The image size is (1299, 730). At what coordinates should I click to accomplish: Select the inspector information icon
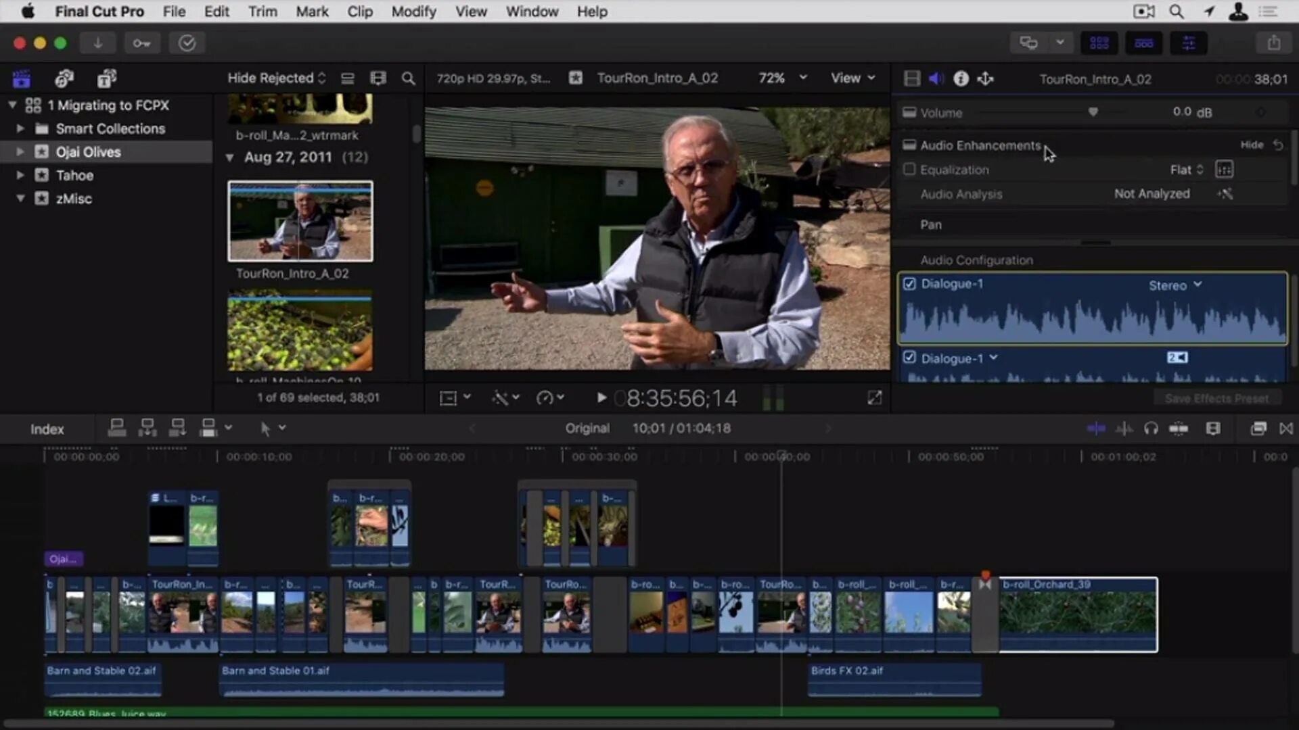961,78
